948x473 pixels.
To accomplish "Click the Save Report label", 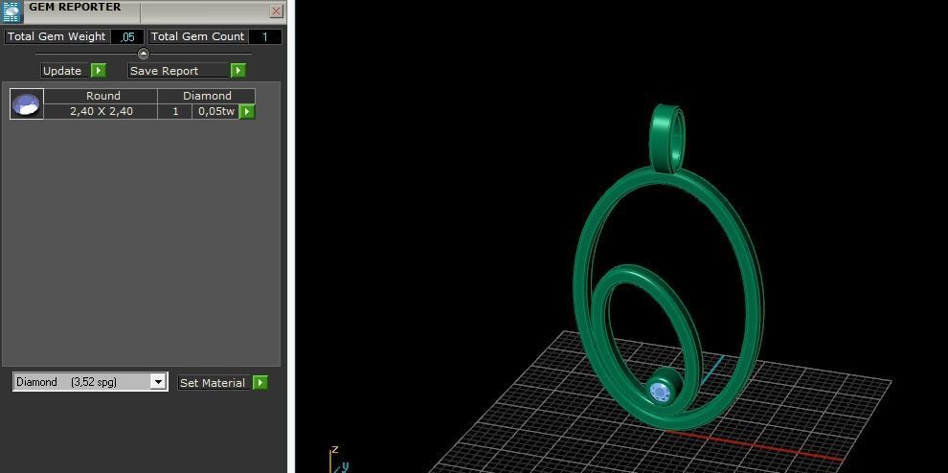I will [x=179, y=71].
